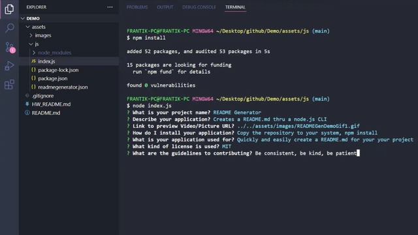Open index.js in the explorer

click(46, 61)
